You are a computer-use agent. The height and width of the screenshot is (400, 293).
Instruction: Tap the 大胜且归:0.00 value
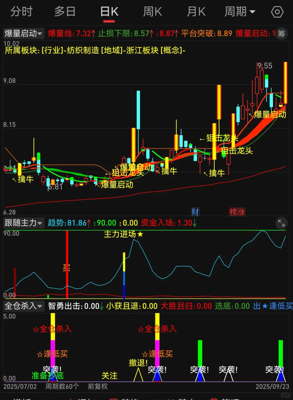(186, 306)
